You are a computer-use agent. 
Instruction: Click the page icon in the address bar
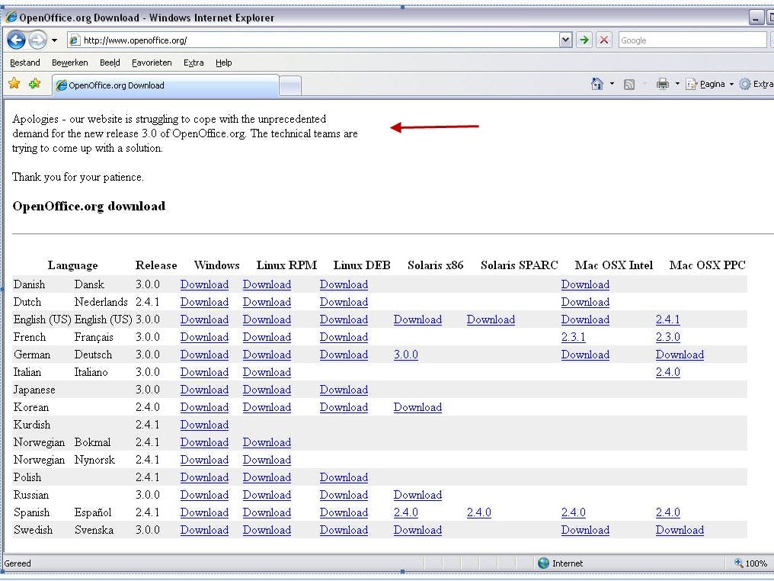pos(75,40)
